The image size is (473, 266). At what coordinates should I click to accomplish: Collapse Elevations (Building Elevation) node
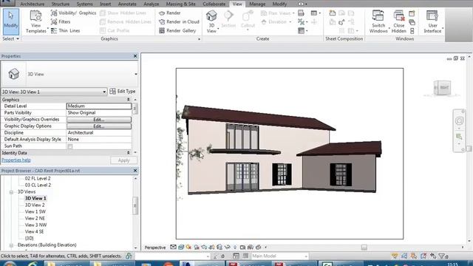pyautogui.click(x=12, y=245)
